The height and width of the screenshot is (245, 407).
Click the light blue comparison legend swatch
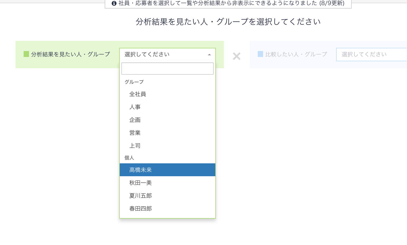coord(260,54)
